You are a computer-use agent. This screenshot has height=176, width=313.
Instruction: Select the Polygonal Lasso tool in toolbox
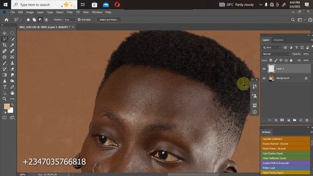point(4,39)
